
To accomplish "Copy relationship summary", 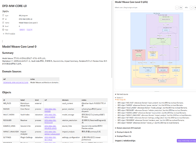I will coord(186,141).
